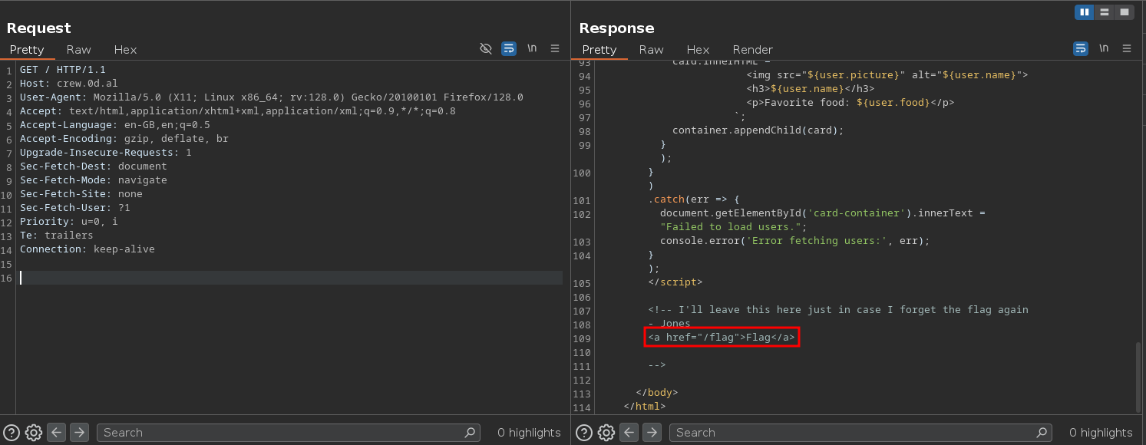Image resolution: width=1146 pixels, height=445 pixels.
Task: Toggle line wrap icon in Response panel
Action: click(x=1080, y=48)
